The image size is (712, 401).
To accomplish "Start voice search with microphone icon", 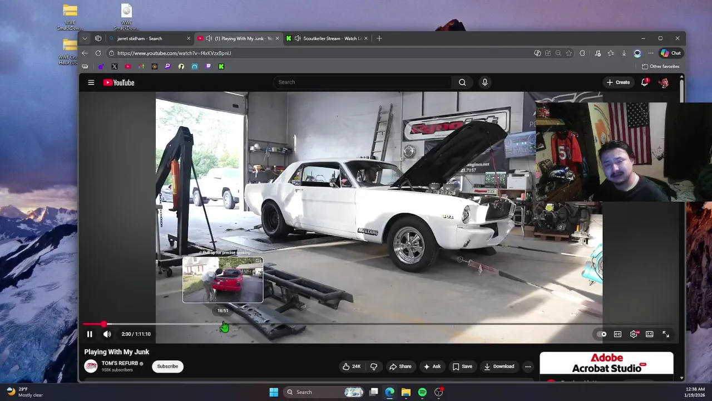I will (484, 82).
